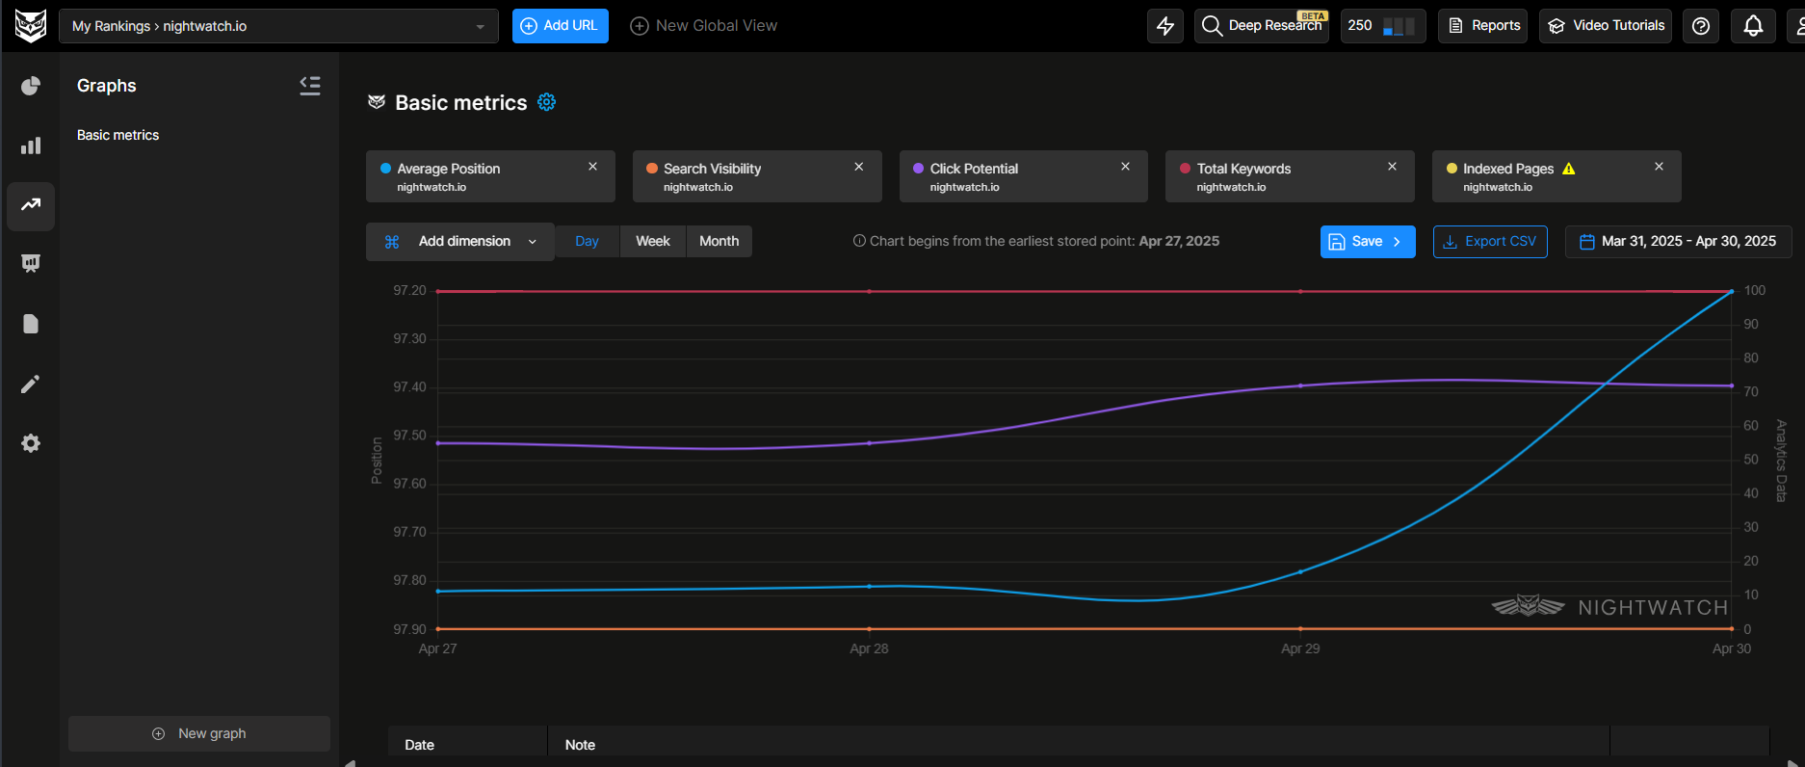Open the My Rankings nightwatch.io selector
This screenshot has width=1805, height=767.
click(278, 26)
